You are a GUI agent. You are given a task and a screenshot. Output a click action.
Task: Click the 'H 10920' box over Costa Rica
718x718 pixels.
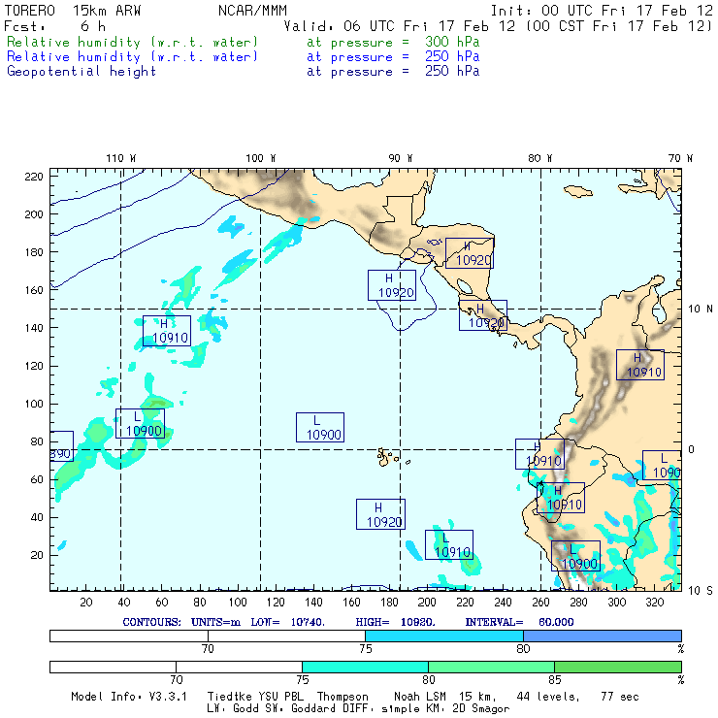click(x=483, y=315)
